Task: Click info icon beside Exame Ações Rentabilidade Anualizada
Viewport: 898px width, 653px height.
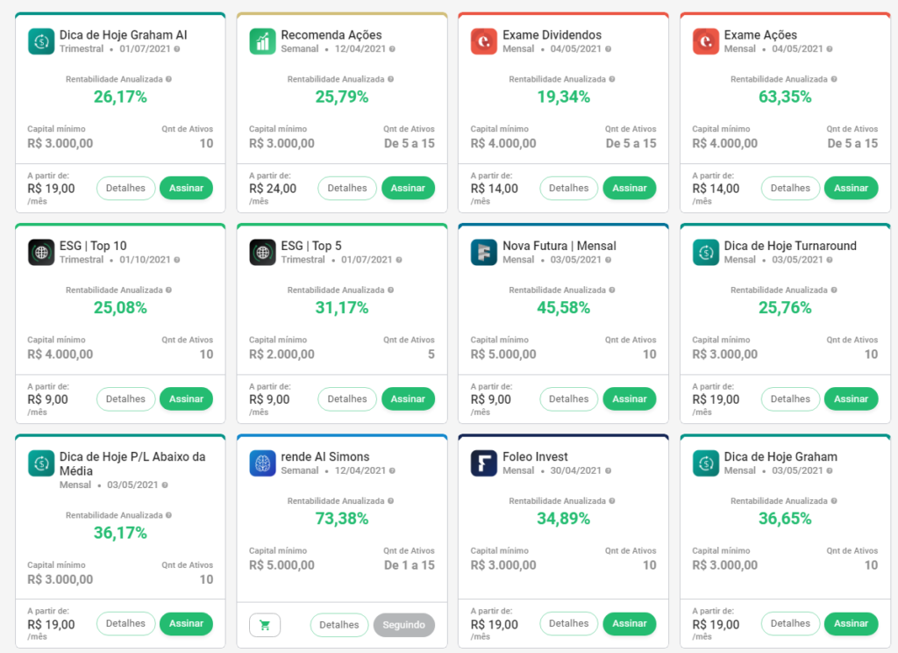Action: (833, 79)
